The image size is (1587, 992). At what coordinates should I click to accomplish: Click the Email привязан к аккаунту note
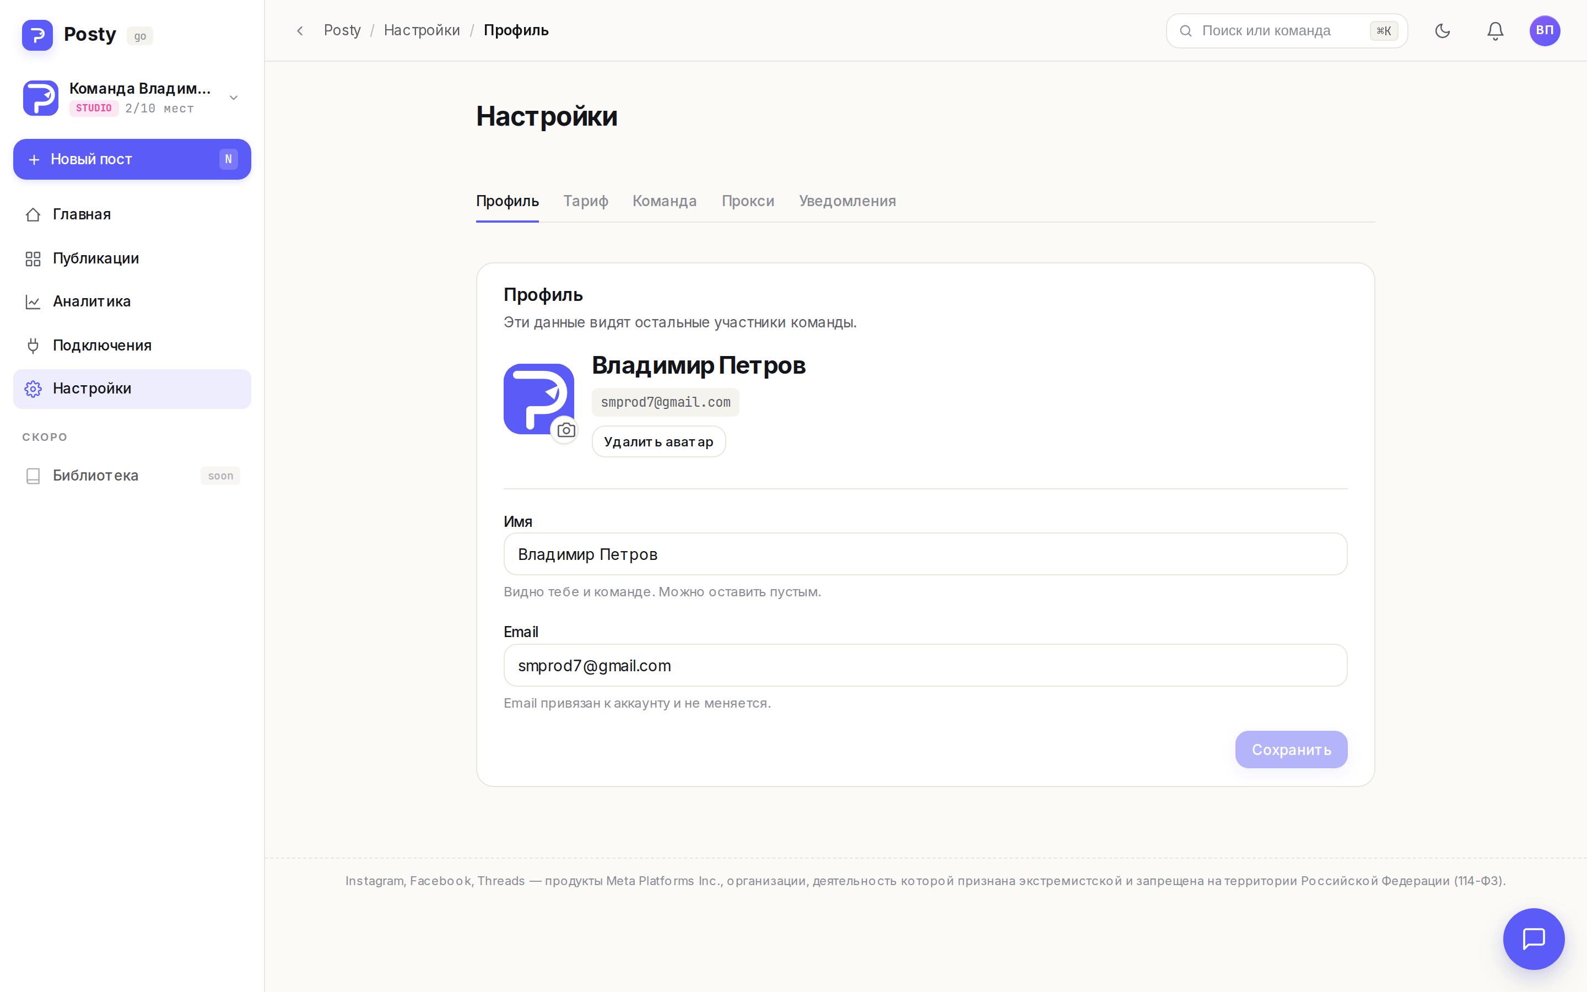pos(638,703)
